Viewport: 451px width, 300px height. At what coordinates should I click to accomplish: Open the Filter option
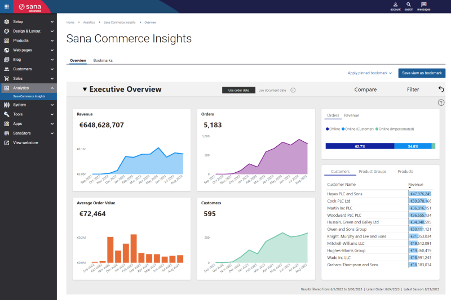click(413, 89)
